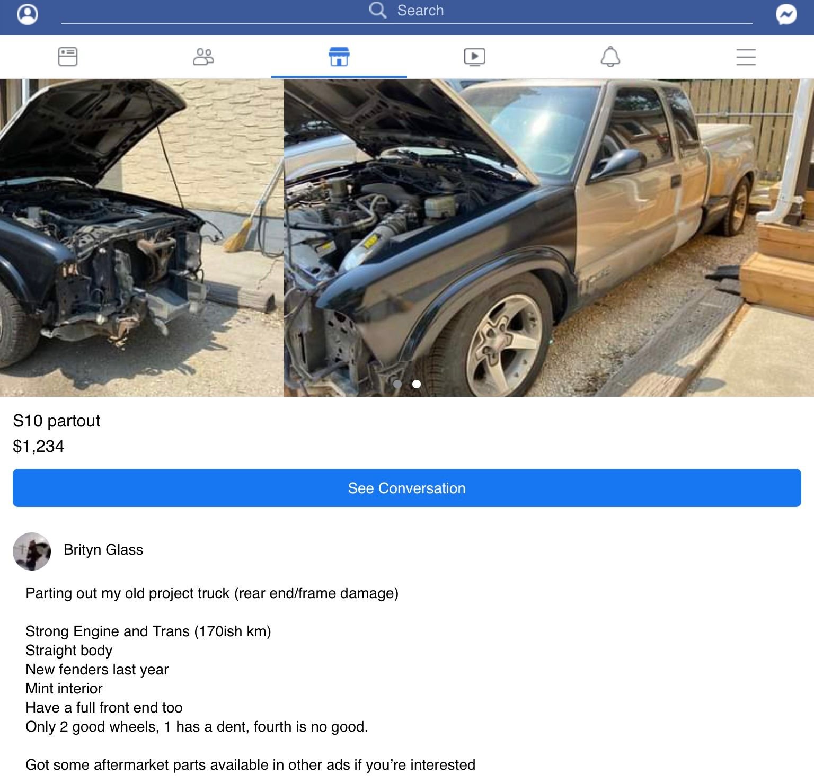Go to the News Feed tab icon
814x783 pixels.
(68, 57)
